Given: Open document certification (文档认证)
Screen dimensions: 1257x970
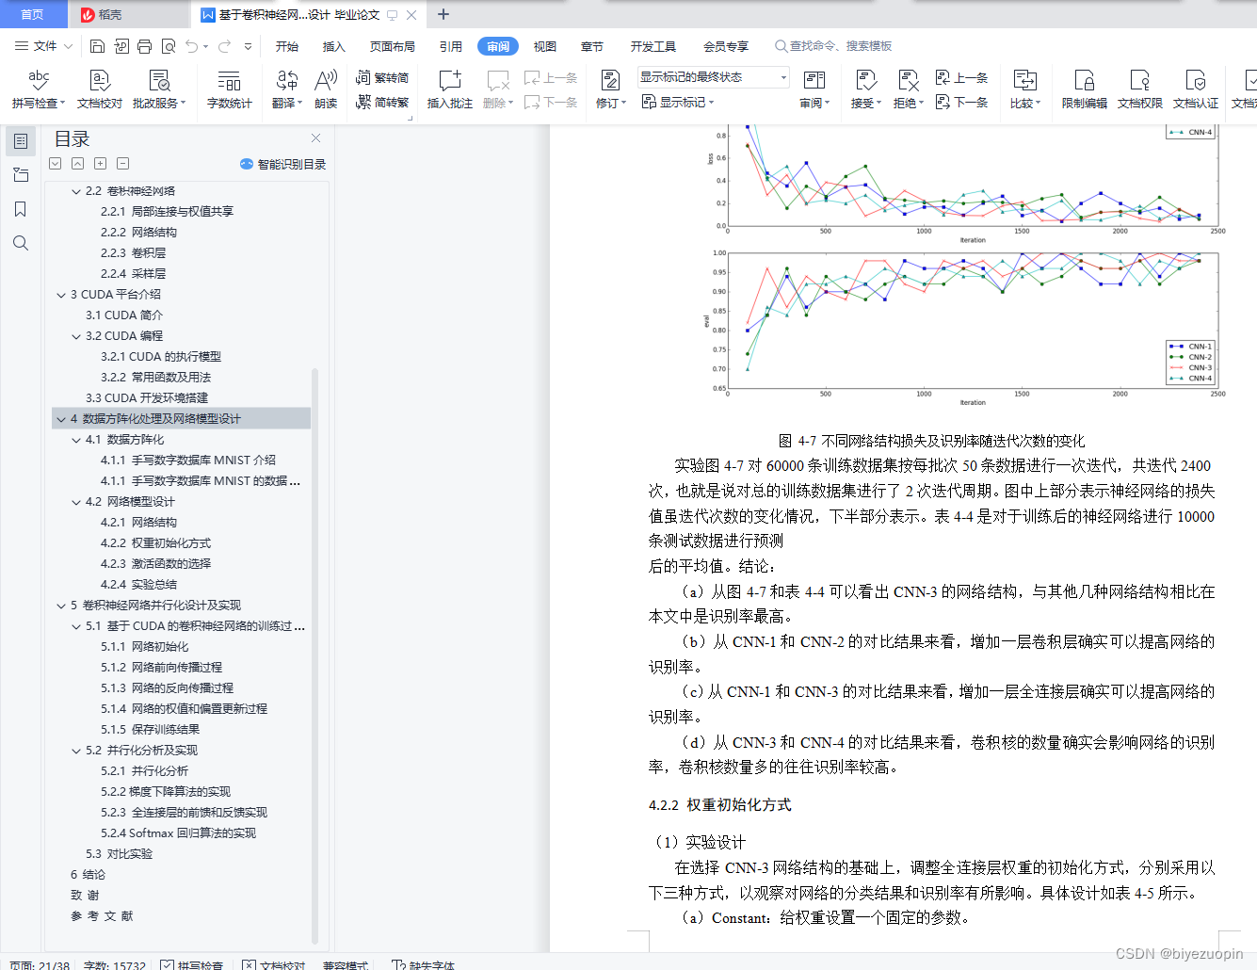Looking at the screenshot, I should point(1196,89).
